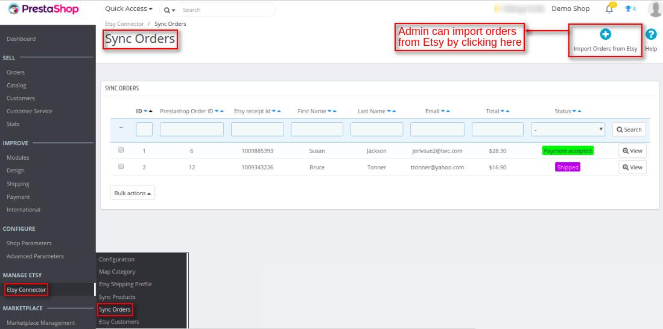Viewport: 663px width, 329px height.
Task: Open Catalog menu item
Action: click(16, 86)
